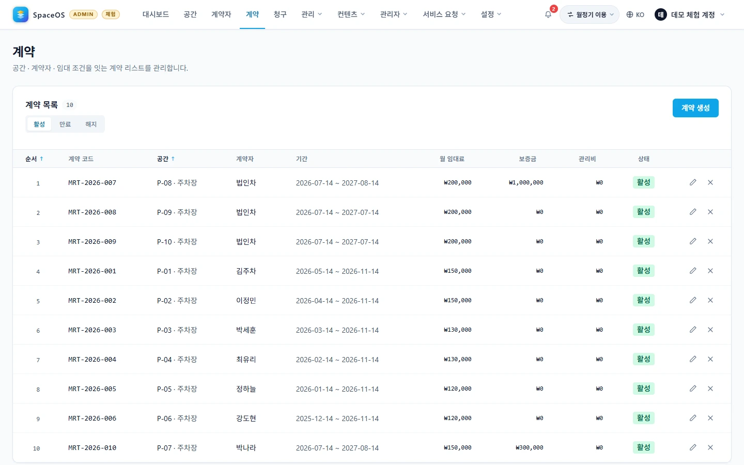Switch to the 해지 filter tab

(91, 124)
